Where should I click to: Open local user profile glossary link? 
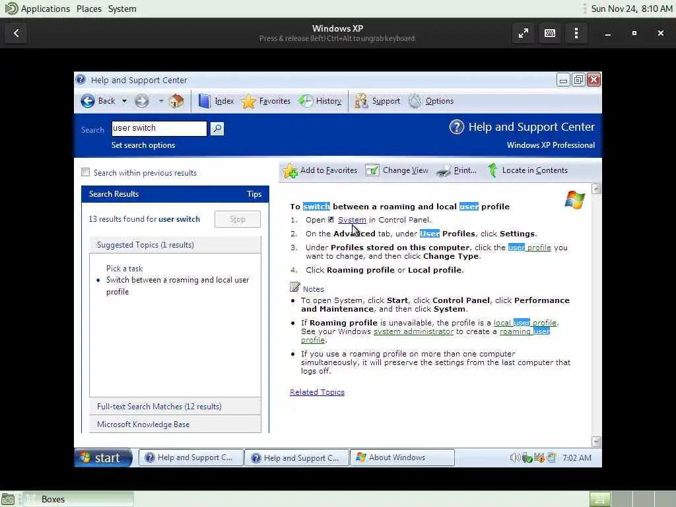coord(525,322)
